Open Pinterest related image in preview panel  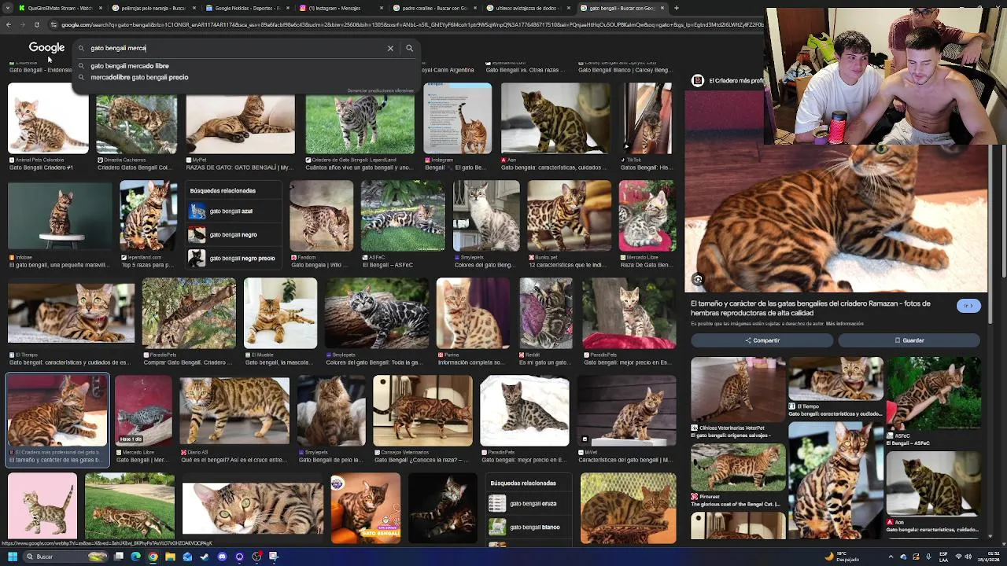click(x=738, y=467)
